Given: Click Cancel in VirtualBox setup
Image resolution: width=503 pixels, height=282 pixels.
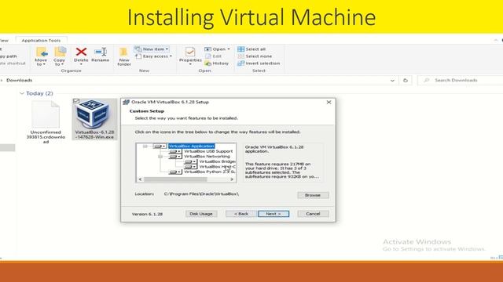Looking at the screenshot, I should point(313,214).
